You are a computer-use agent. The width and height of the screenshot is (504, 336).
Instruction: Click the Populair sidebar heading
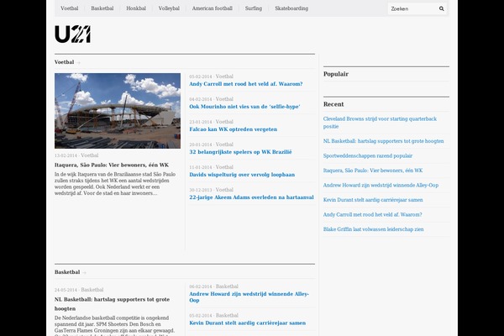pyautogui.click(x=336, y=74)
